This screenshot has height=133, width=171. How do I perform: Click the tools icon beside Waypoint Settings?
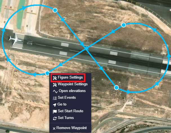tap(55, 85)
